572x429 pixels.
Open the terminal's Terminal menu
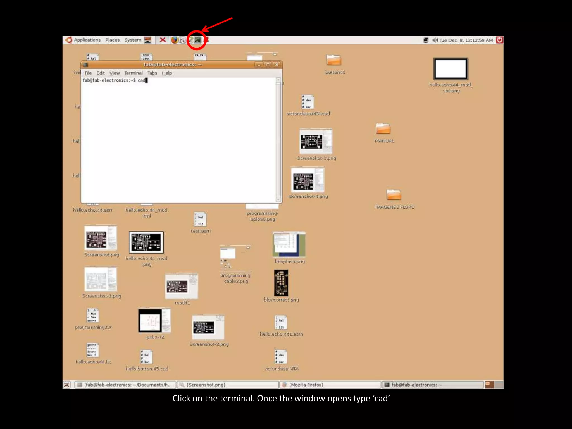[133, 73]
